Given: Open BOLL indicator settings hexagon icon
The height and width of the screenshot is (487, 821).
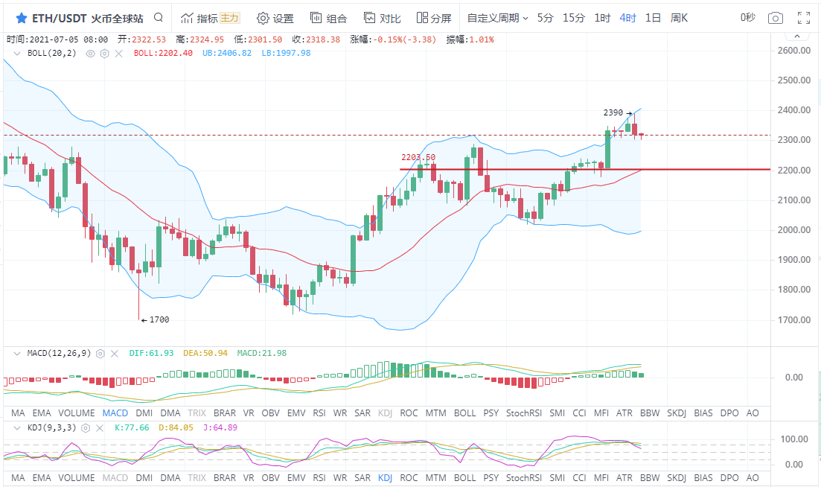Looking at the screenshot, I should [x=105, y=54].
